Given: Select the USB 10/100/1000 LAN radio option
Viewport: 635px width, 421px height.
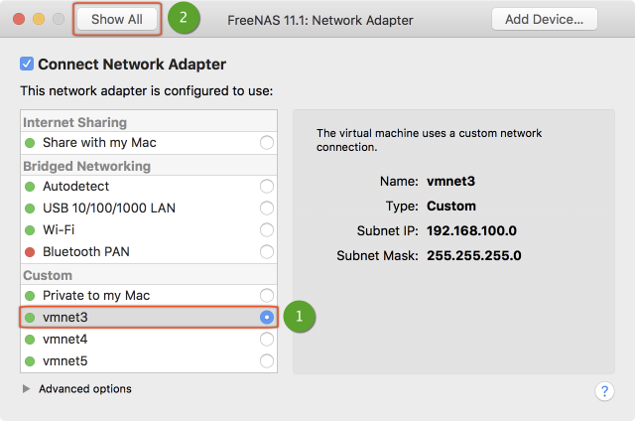Looking at the screenshot, I should point(266,209).
